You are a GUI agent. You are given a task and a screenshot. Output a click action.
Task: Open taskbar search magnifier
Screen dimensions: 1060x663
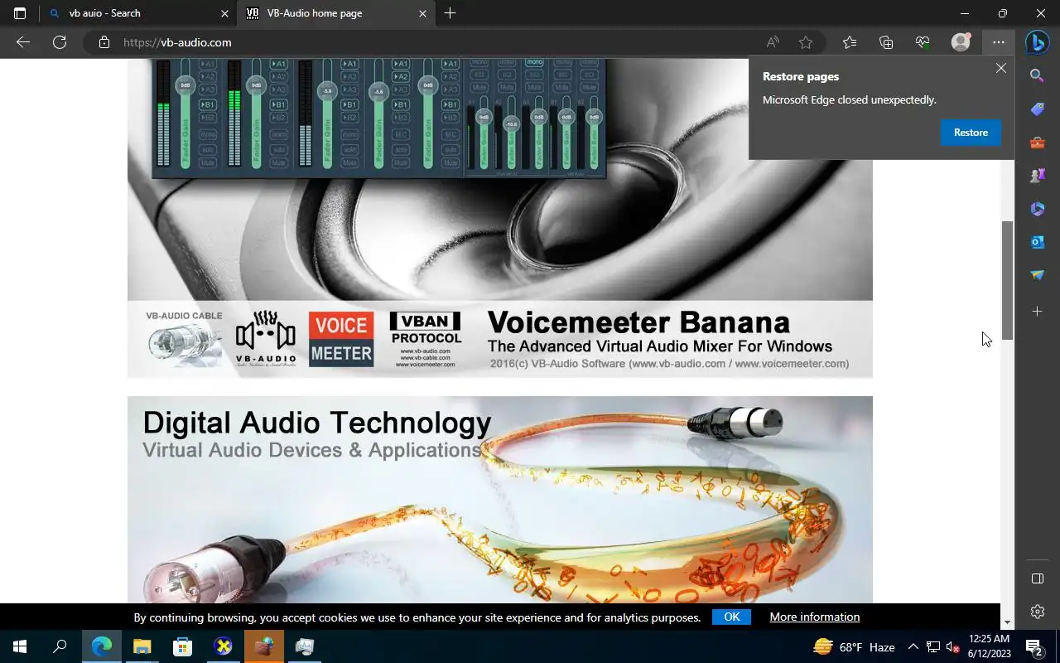[x=60, y=646]
